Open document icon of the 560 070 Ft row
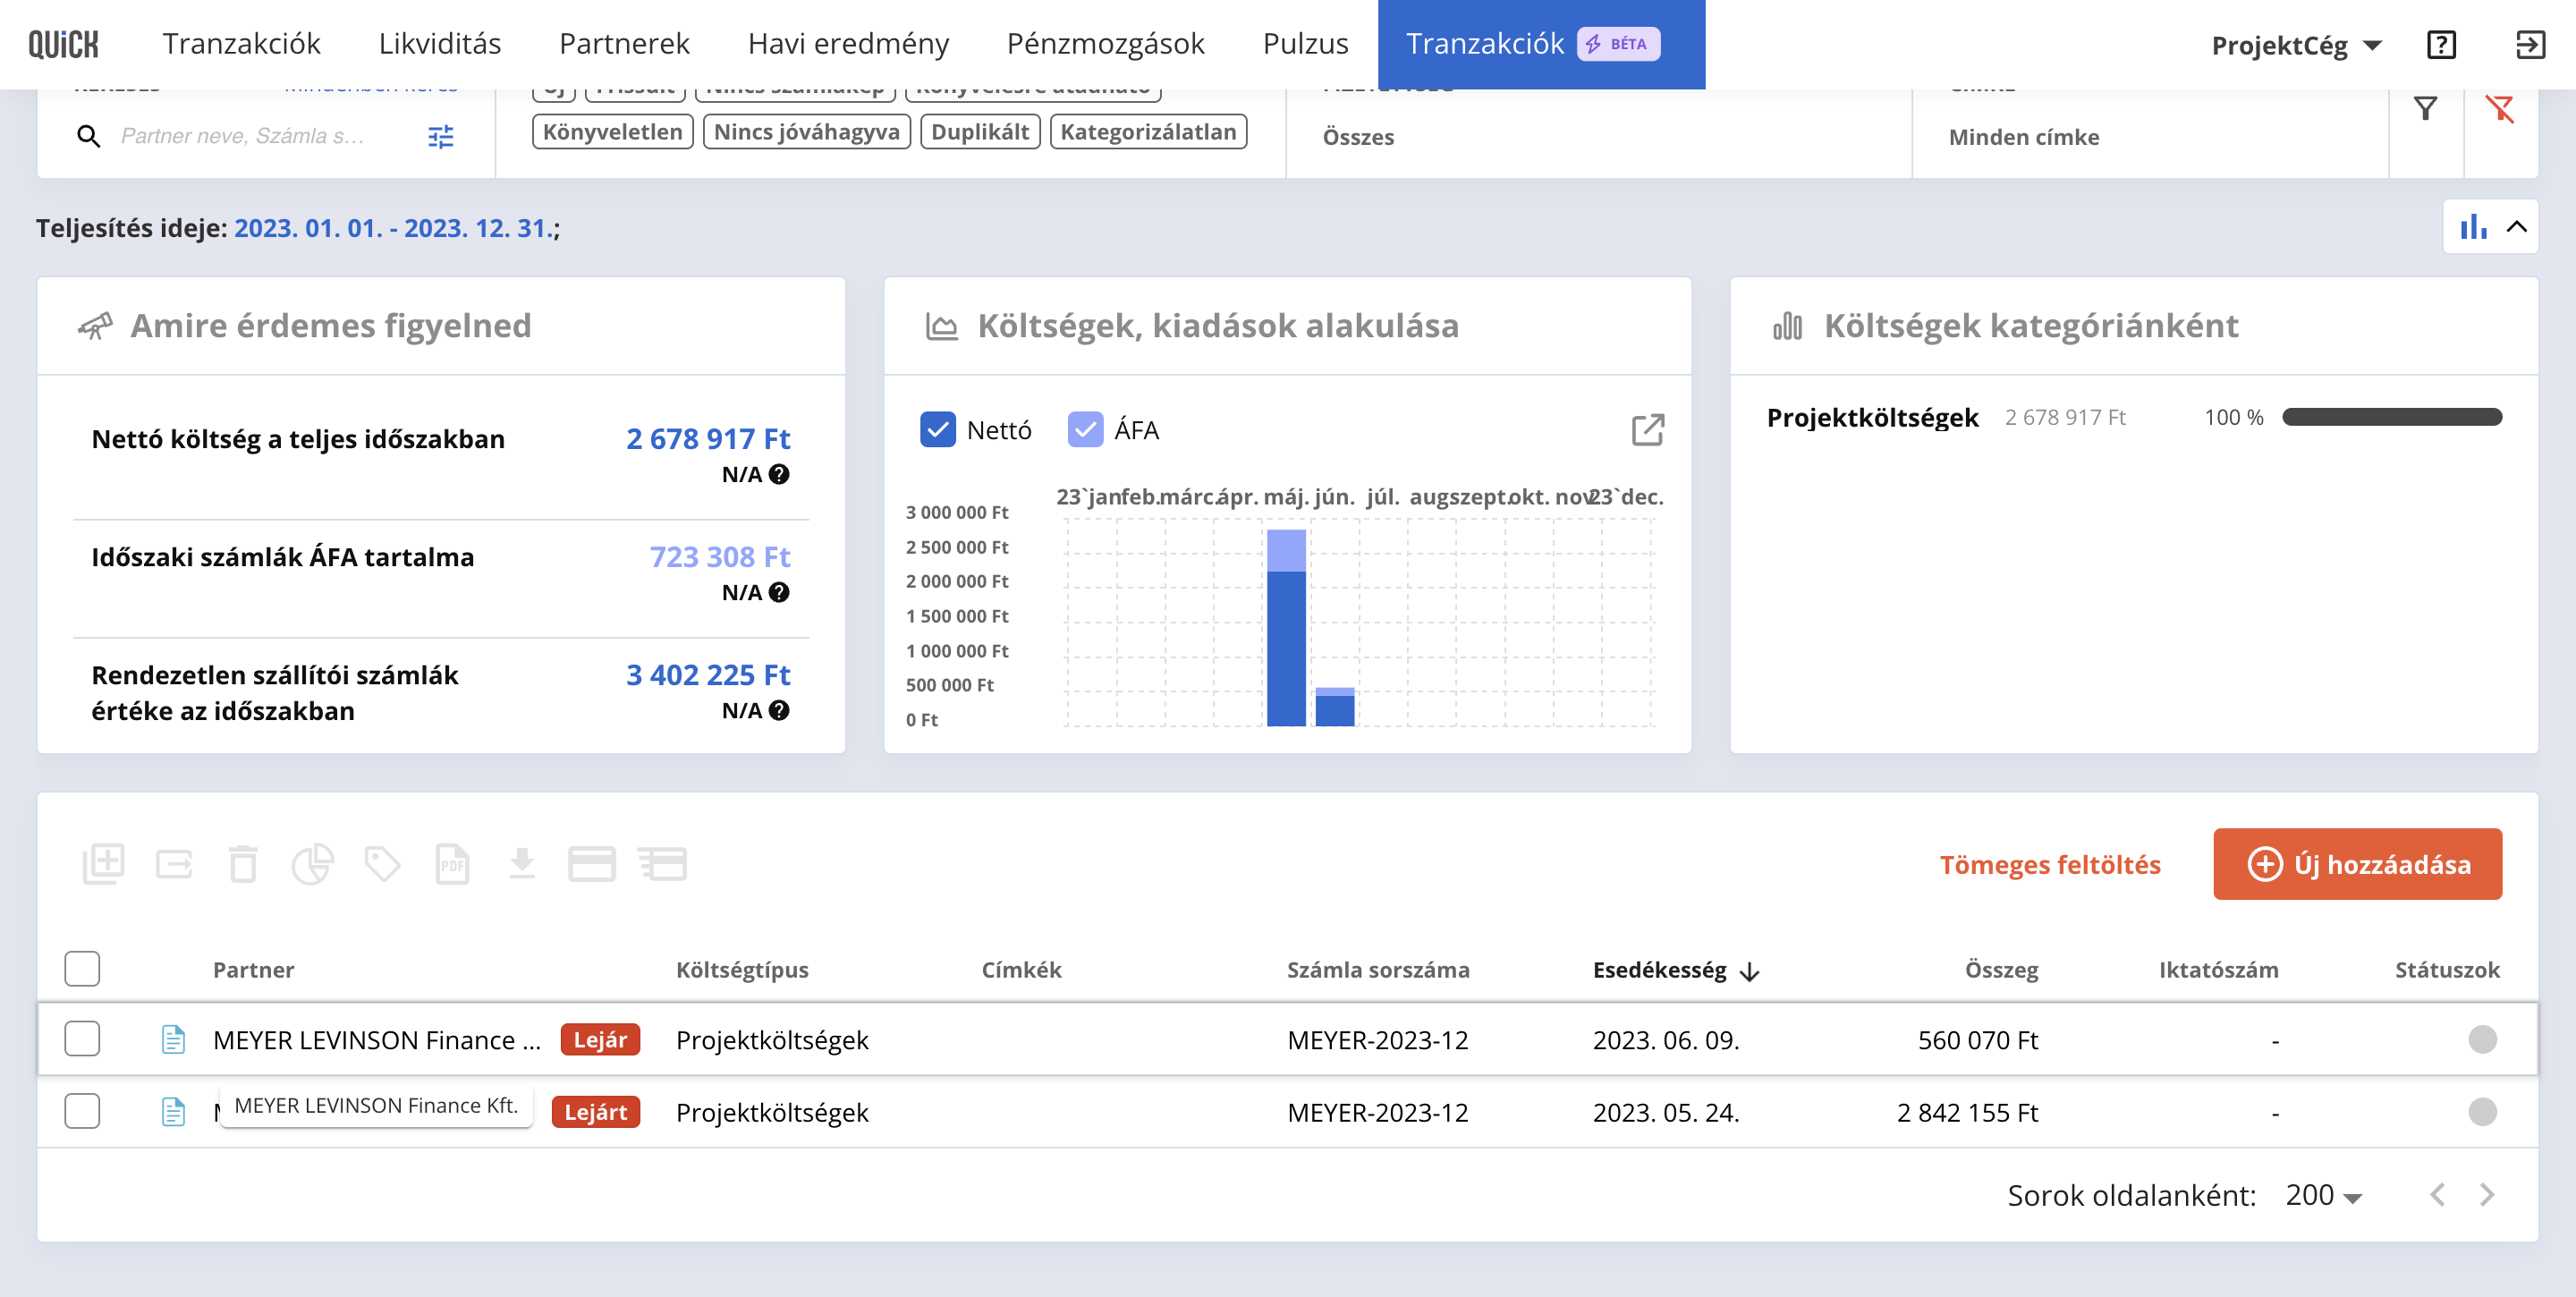2576x1297 pixels. click(x=174, y=1040)
